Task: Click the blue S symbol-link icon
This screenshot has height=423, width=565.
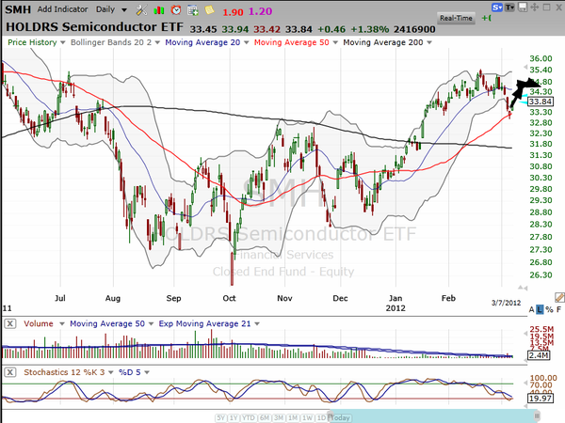Action: pyautogui.click(x=497, y=8)
